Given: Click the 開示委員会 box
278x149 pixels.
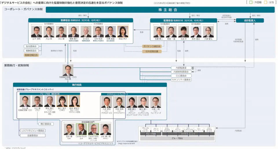Looking at the screenshot, I should click(45, 124).
